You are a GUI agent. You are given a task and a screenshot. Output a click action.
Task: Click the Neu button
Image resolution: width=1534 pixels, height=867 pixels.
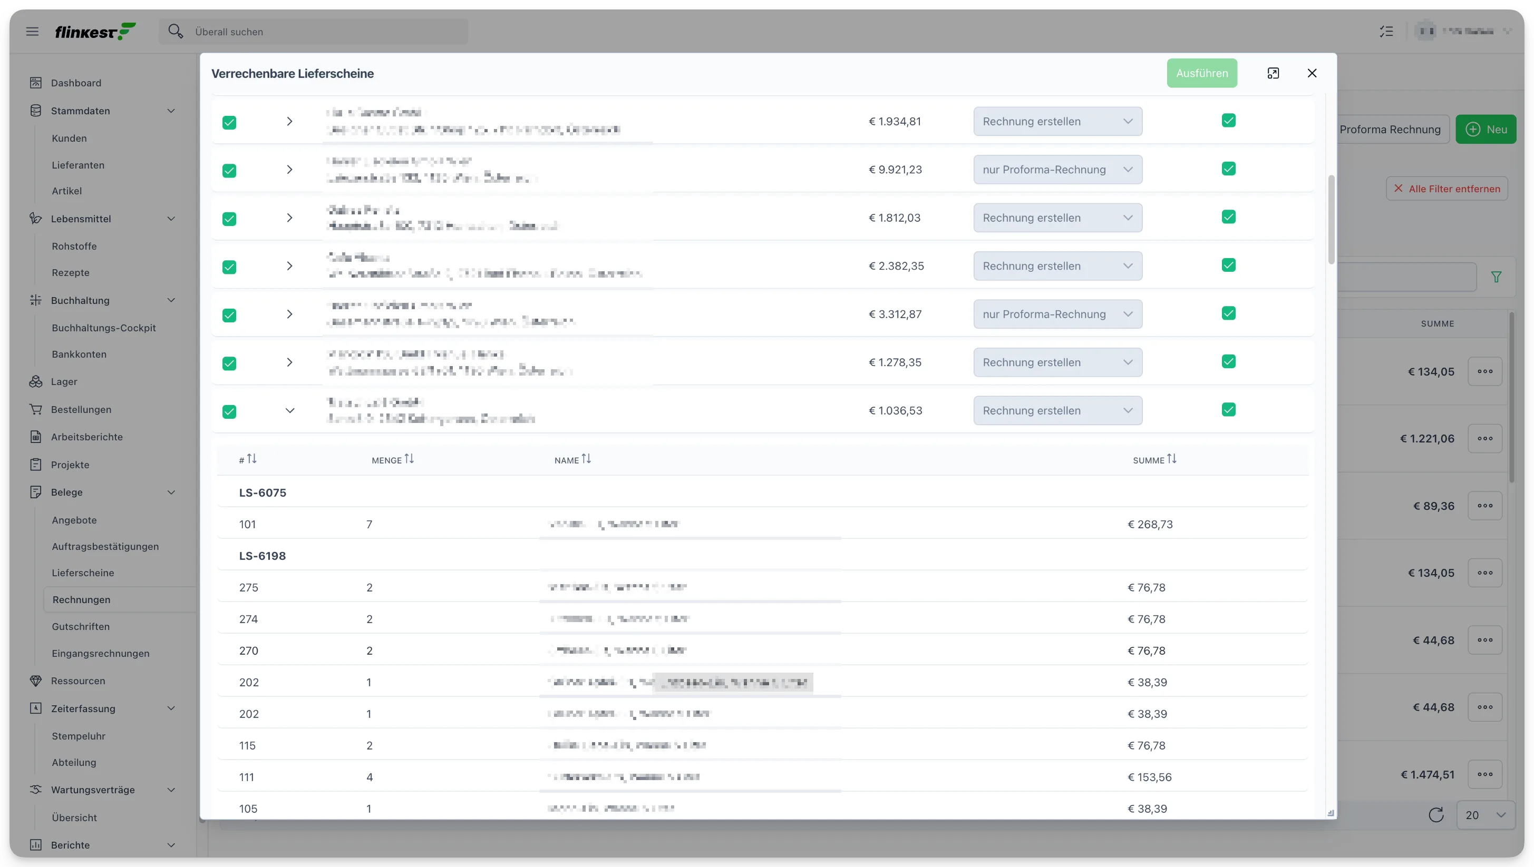click(1485, 129)
